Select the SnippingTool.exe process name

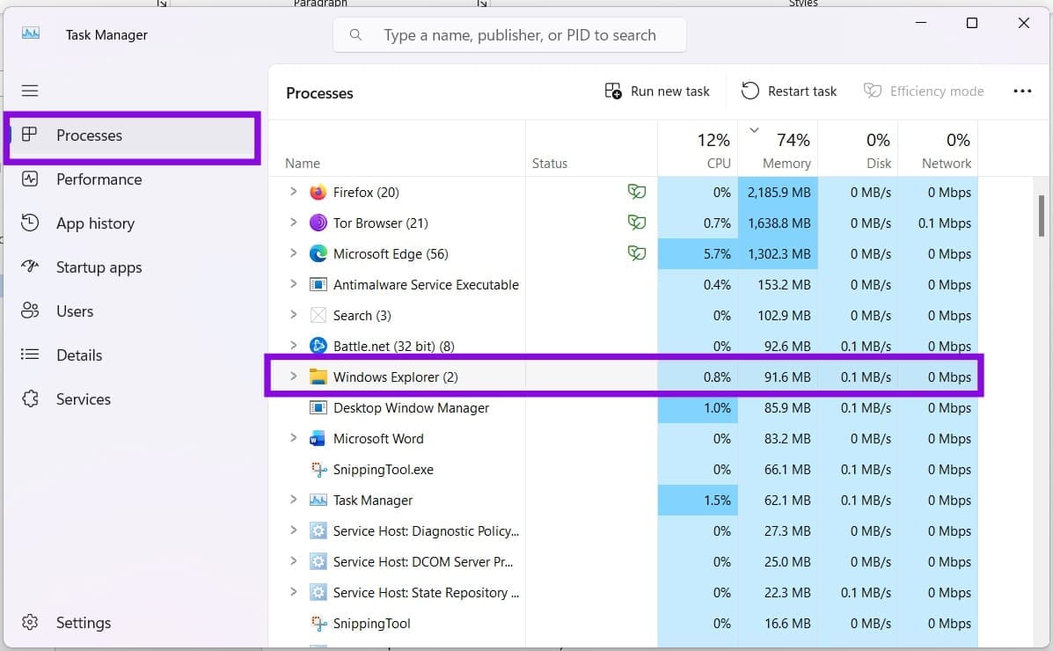click(x=384, y=470)
